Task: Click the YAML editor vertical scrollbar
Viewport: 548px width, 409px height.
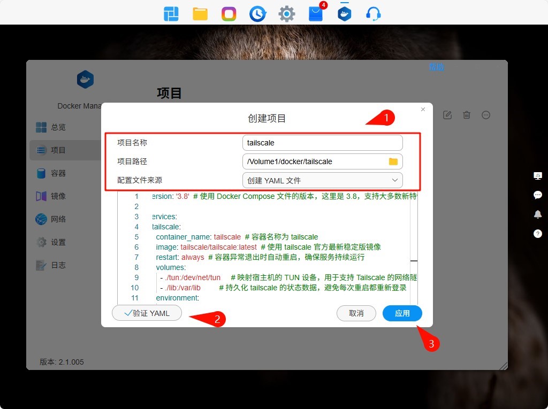Action: [x=414, y=248]
